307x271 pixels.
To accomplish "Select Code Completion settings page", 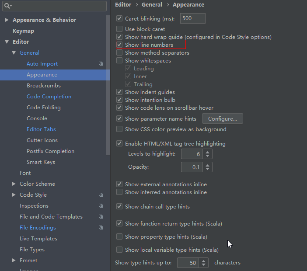I will tap(49, 97).
